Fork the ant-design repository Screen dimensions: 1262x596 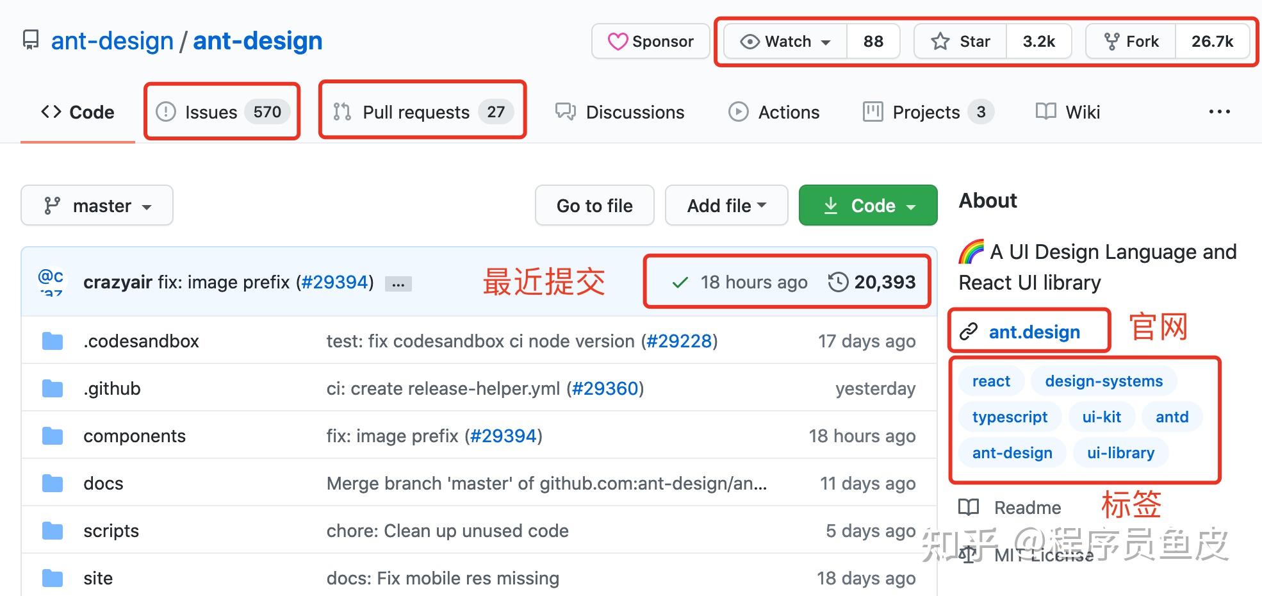1131,42
